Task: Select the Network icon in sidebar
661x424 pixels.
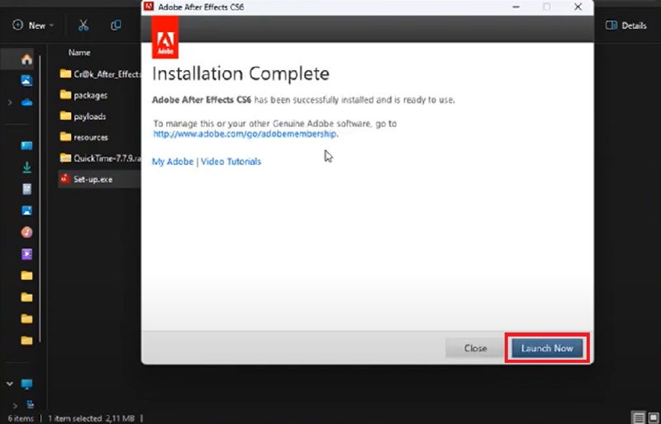Action: click(x=31, y=405)
